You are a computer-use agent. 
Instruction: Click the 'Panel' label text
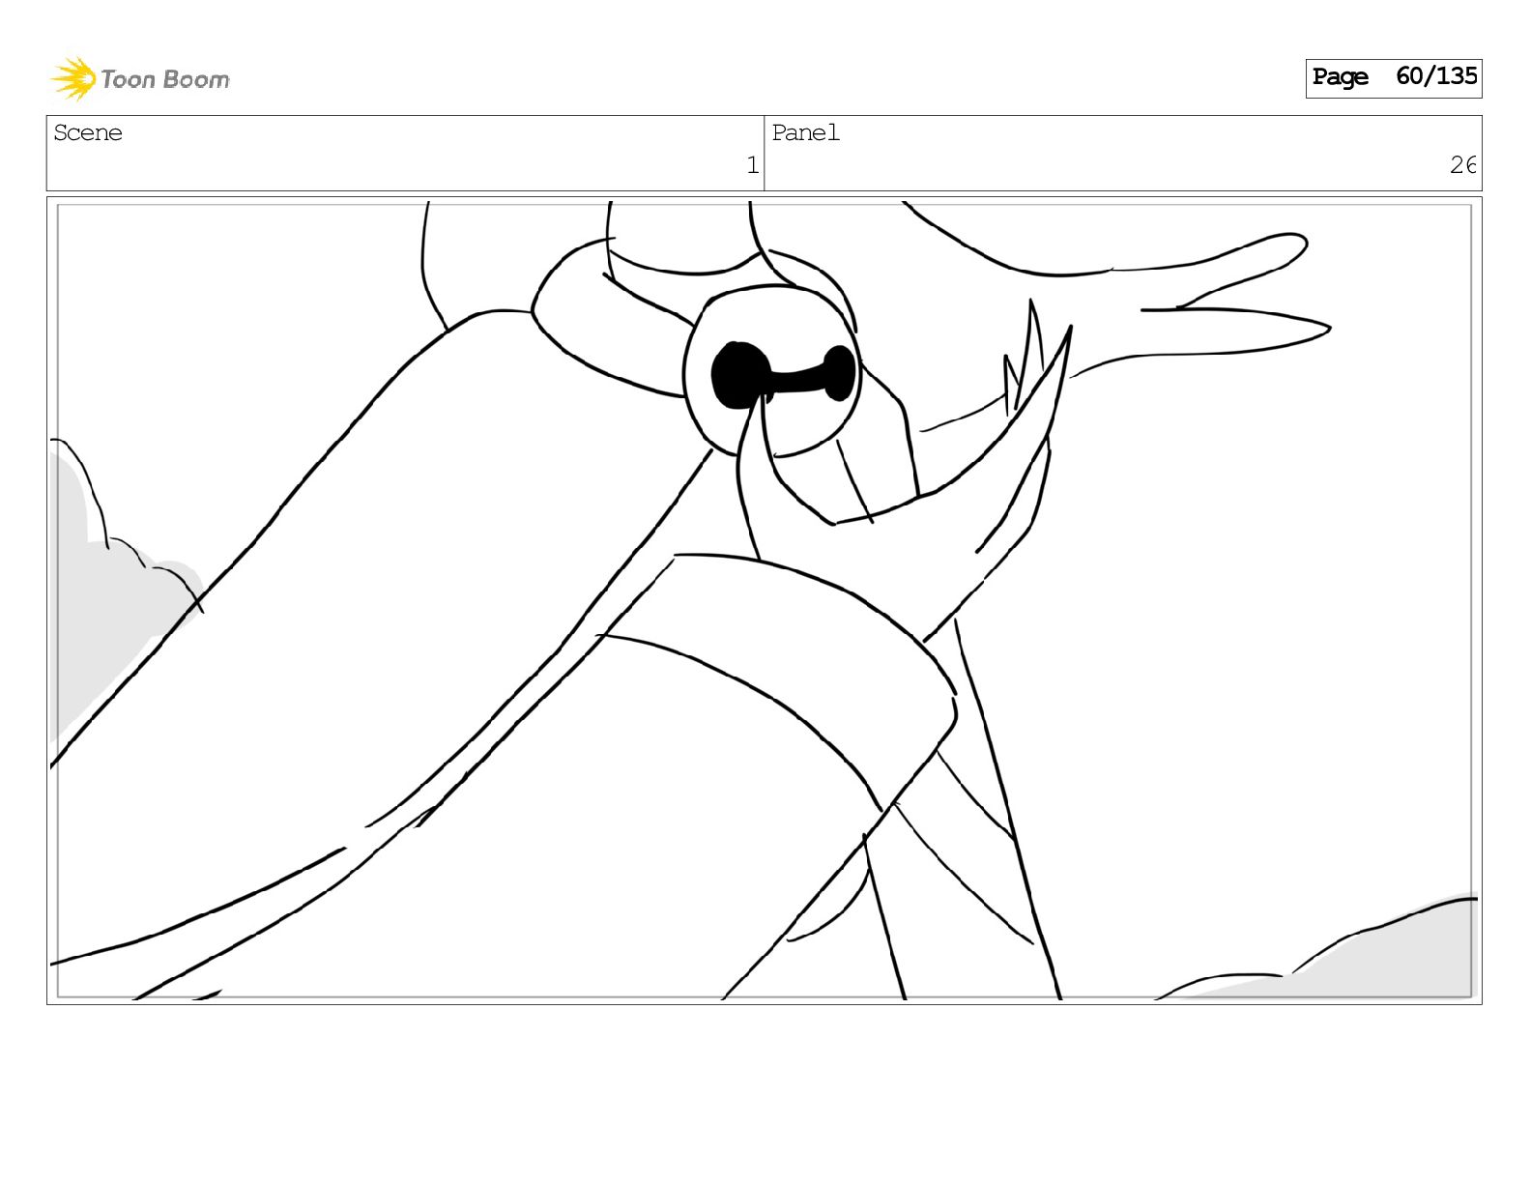(x=805, y=132)
